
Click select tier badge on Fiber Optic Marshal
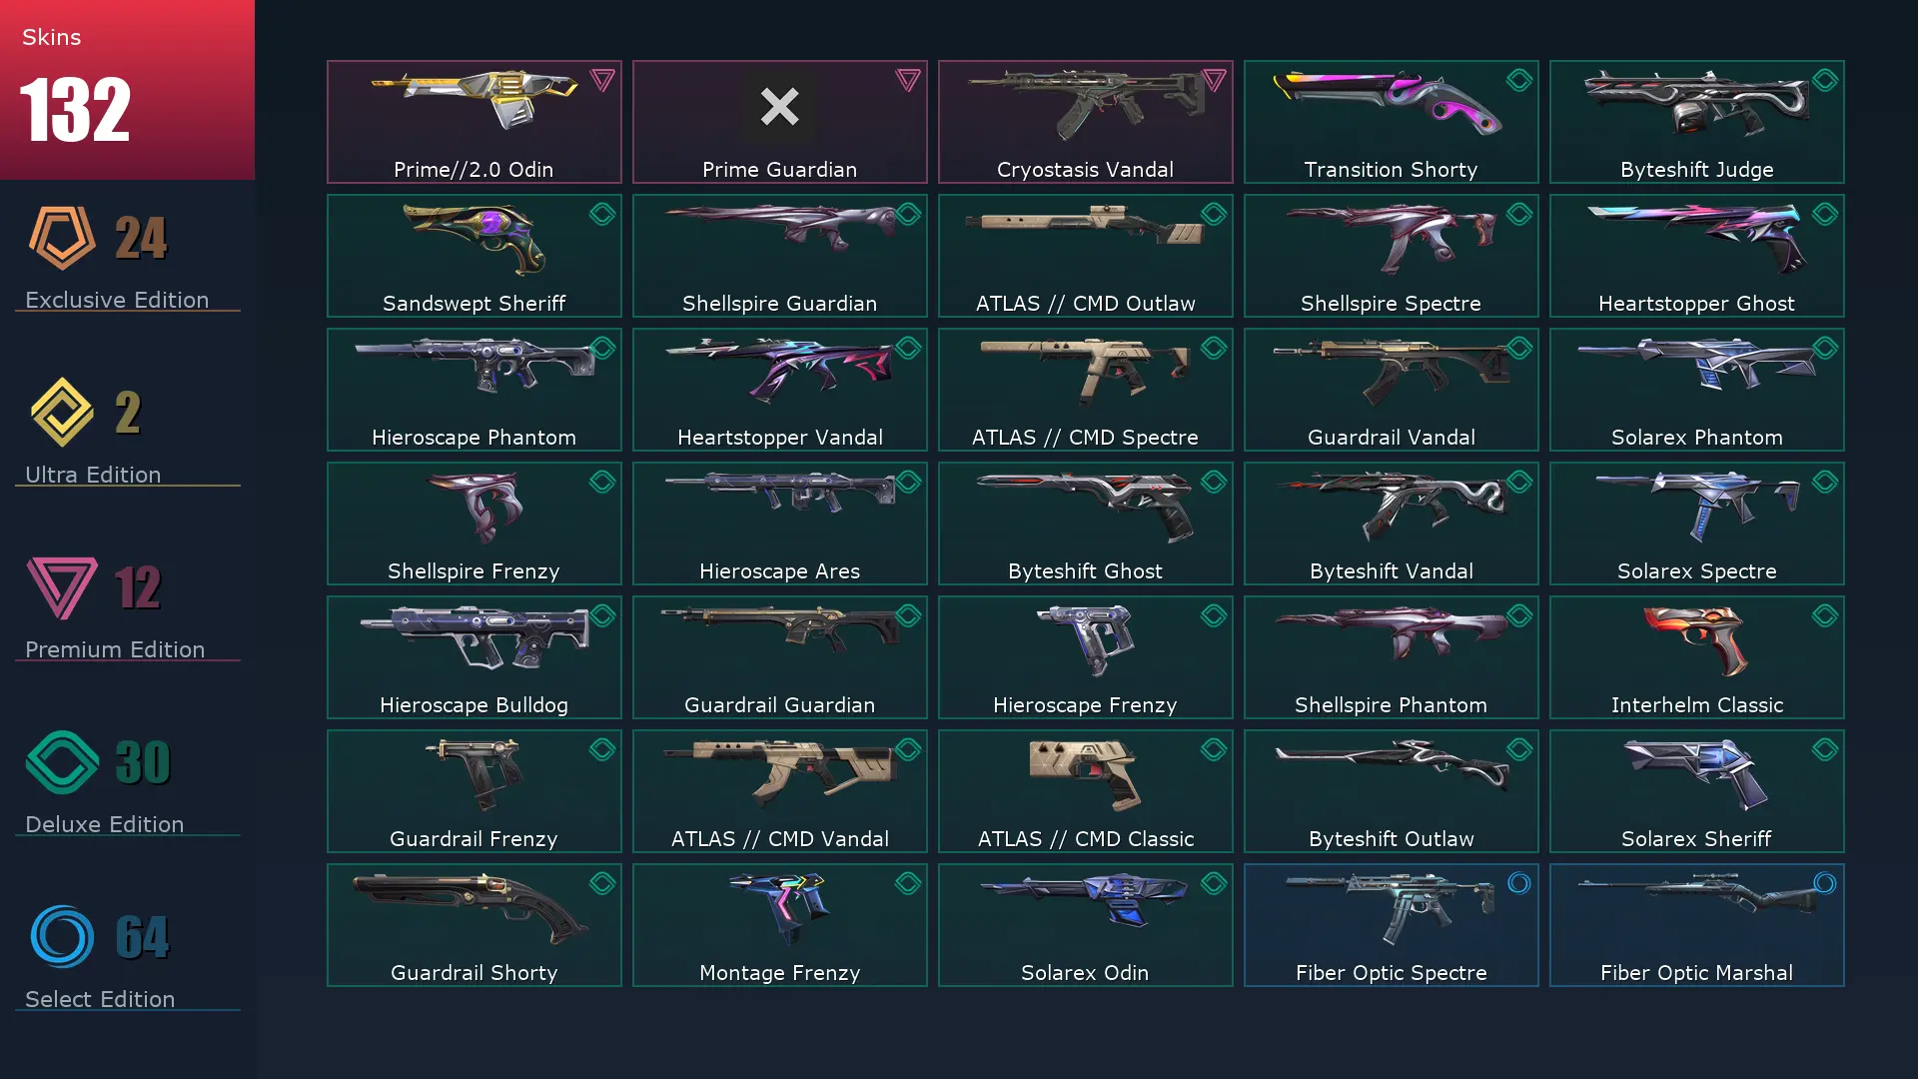click(x=1825, y=883)
